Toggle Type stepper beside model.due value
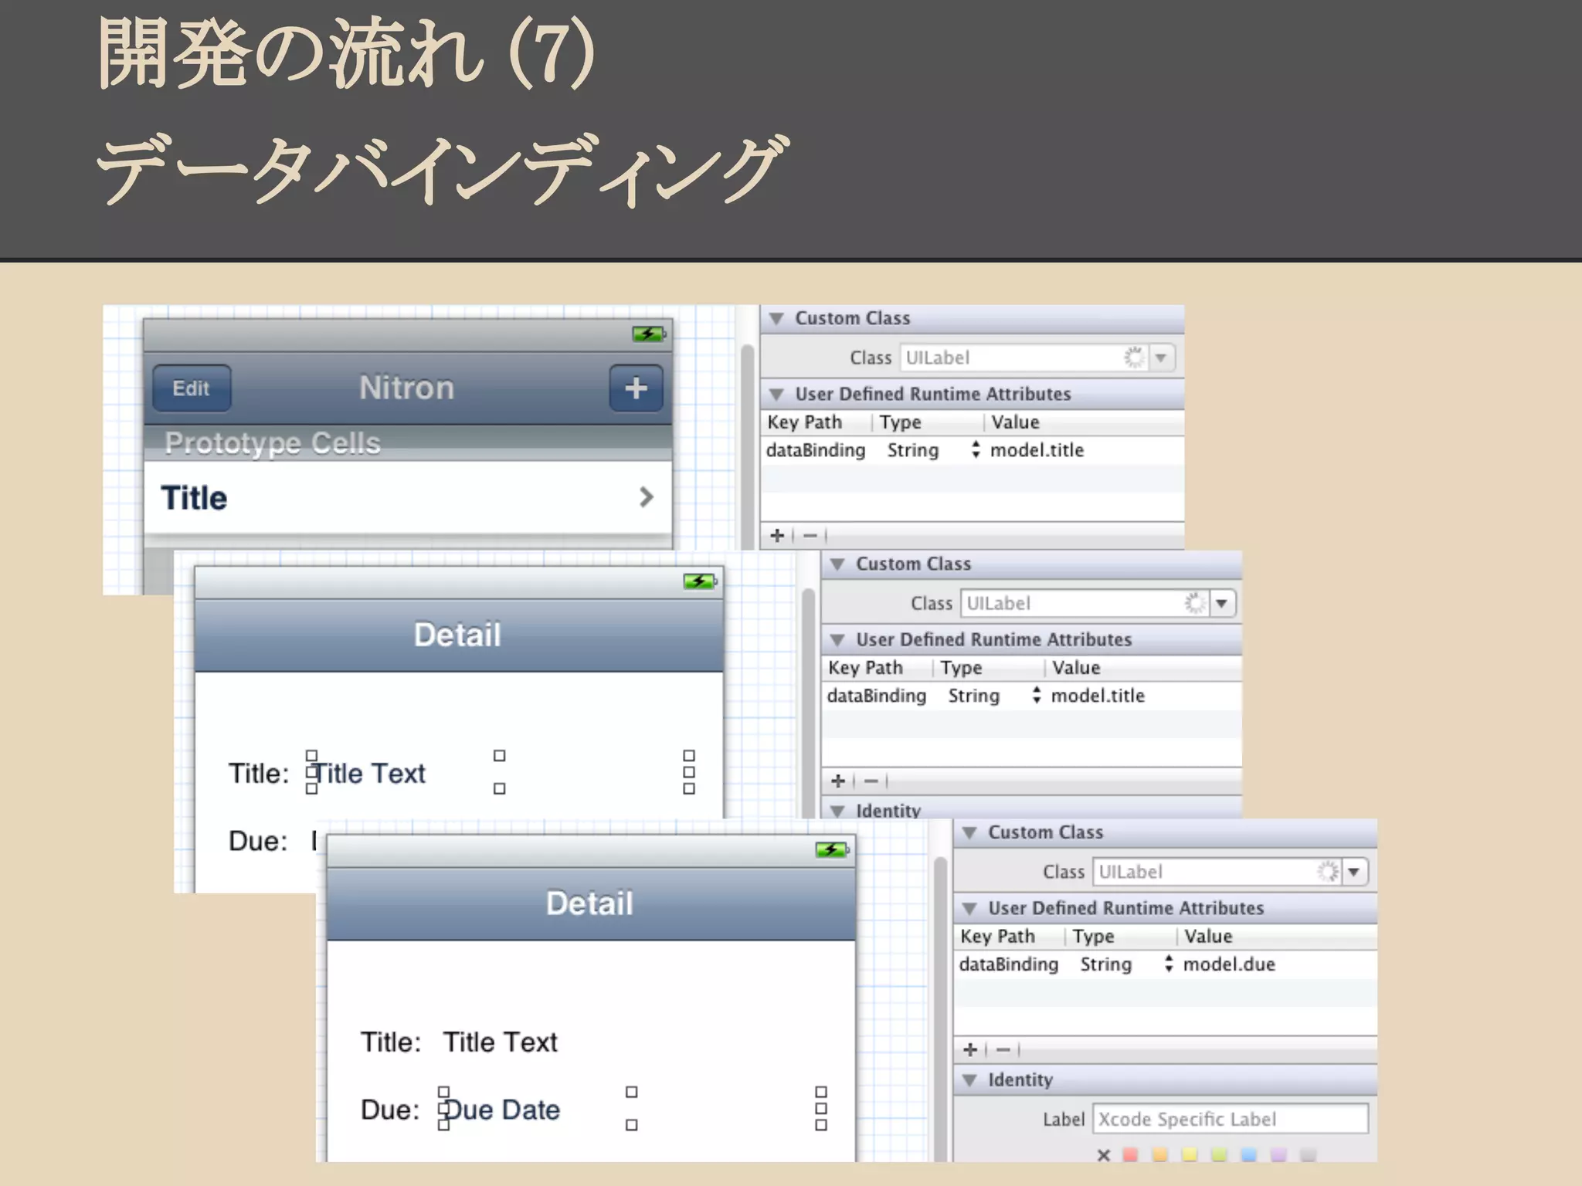 point(1169,964)
